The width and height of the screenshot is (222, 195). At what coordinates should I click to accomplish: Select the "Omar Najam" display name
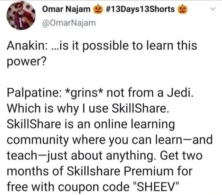(x=68, y=9)
